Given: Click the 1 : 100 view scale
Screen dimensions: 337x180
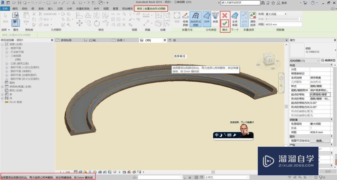Looking at the screenshot, I should click(x=65, y=172).
